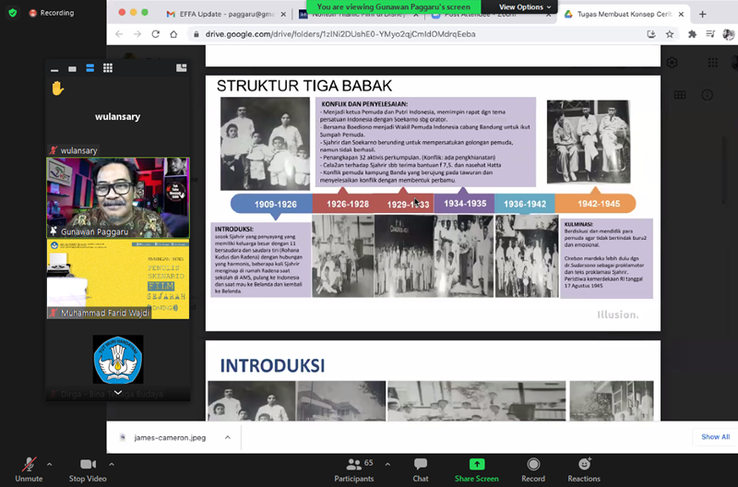Click the 1934-1935 timeline segment
Screen dimensions: 738x487
pos(465,204)
